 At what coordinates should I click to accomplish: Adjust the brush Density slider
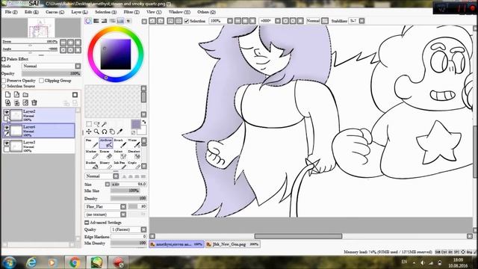(x=128, y=199)
